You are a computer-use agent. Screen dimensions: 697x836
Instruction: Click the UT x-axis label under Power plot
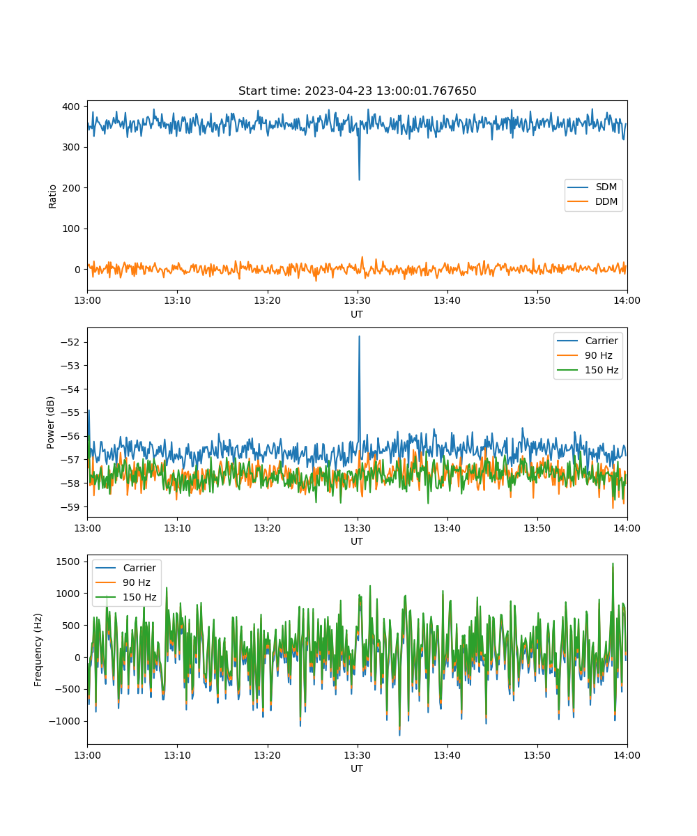357,541
